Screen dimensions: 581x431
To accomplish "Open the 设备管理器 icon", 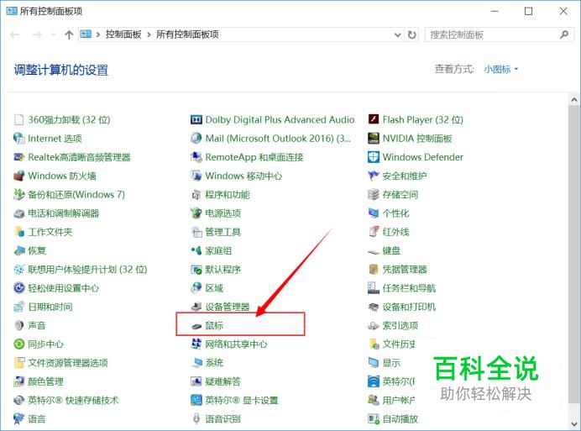I will pos(196,307).
